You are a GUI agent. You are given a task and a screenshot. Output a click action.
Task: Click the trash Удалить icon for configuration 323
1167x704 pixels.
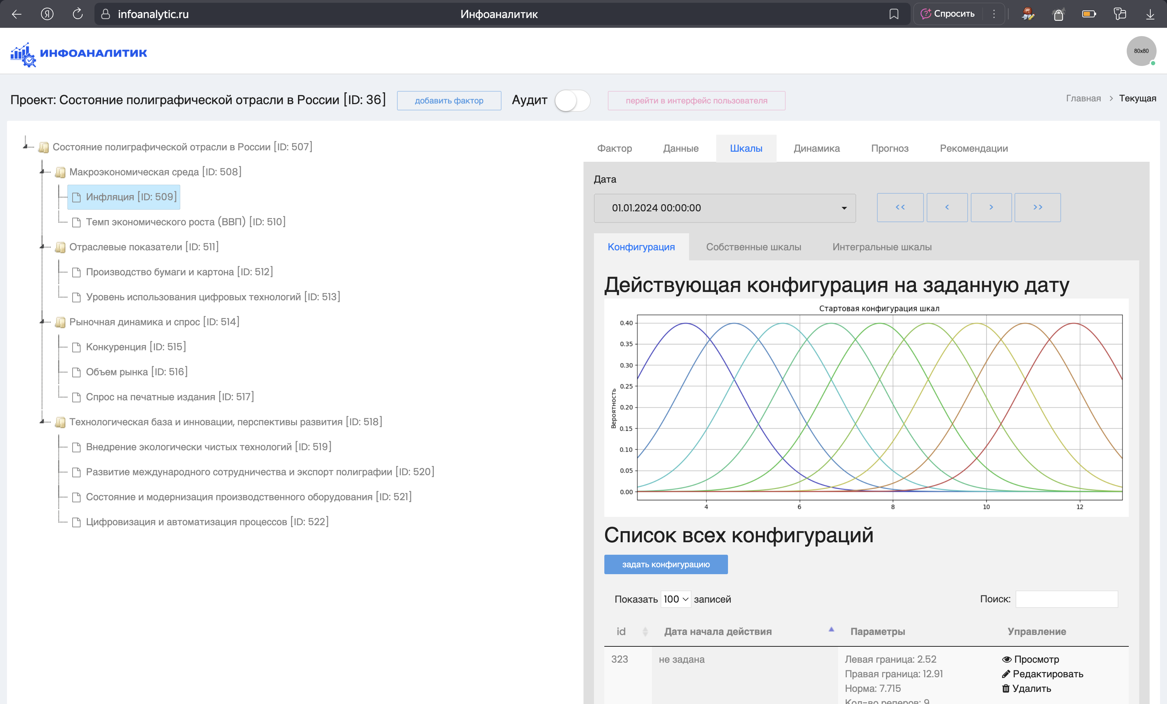[1006, 688]
